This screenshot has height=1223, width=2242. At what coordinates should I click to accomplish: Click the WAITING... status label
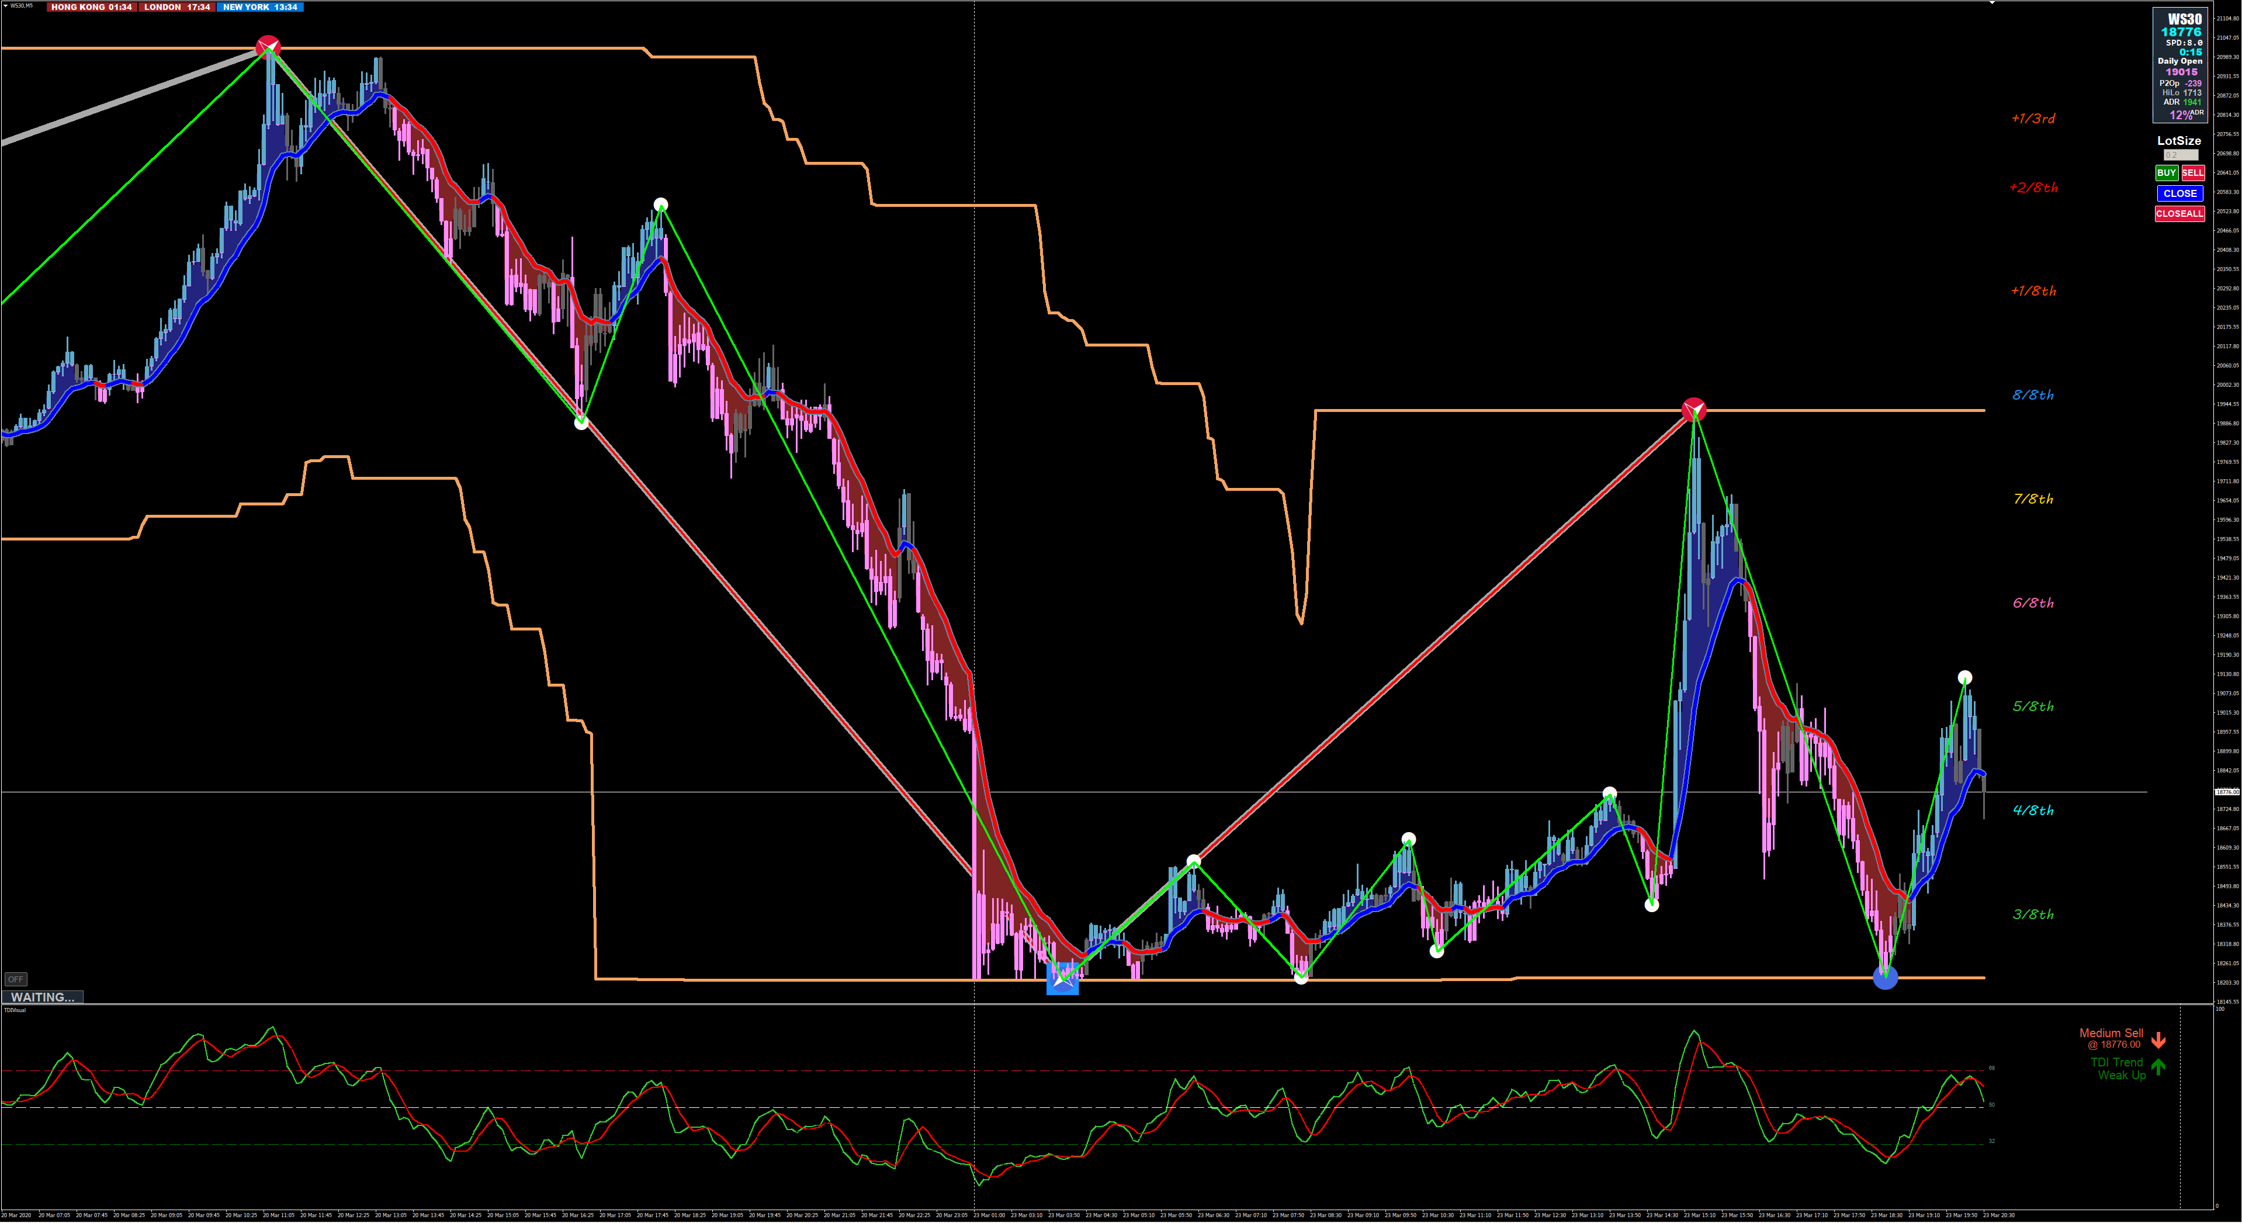pos(41,997)
